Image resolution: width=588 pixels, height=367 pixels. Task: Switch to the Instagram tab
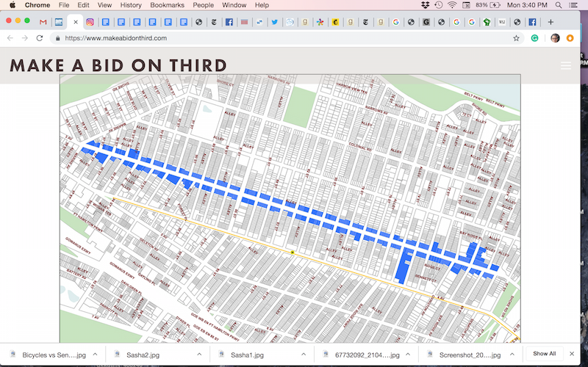pos(90,22)
